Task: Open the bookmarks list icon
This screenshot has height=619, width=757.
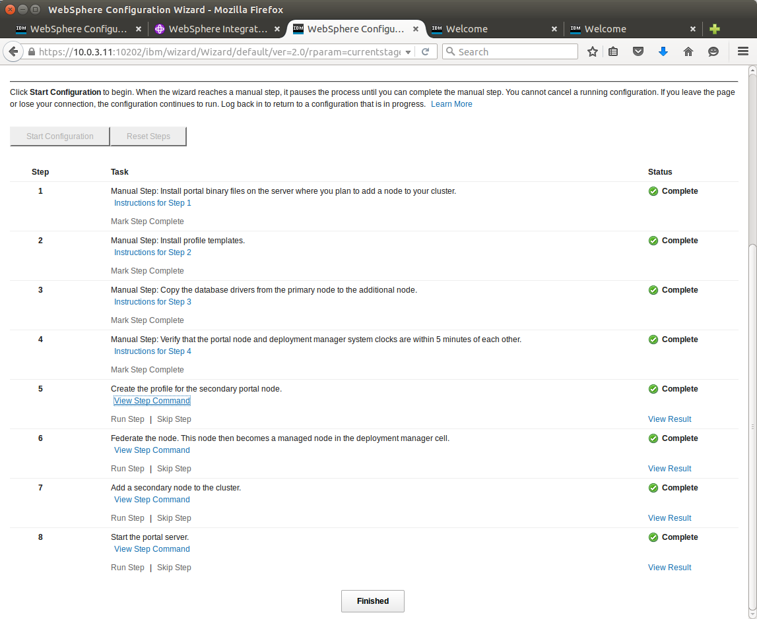Action: [613, 51]
